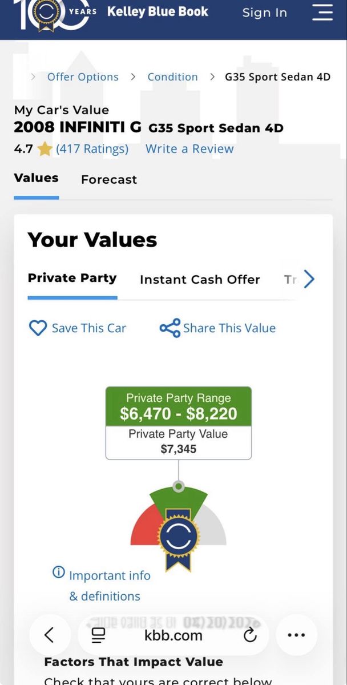Open the Write a Review link
The width and height of the screenshot is (347, 685).
coord(189,149)
